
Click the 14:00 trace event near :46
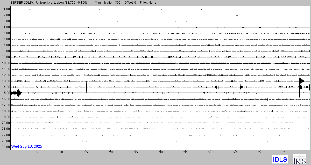pyautogui.click(x=241, y=87)
